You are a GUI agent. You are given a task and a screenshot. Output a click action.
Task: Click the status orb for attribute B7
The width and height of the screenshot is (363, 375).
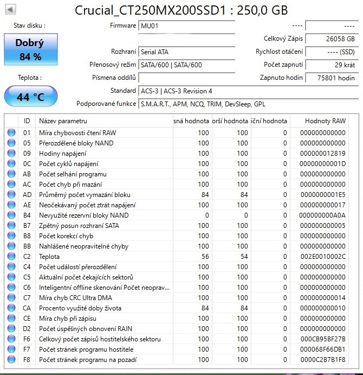coord(11,225)
